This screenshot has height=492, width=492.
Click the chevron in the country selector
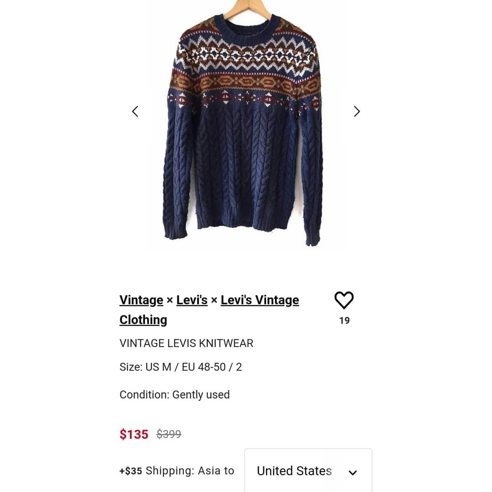(353, 472)
